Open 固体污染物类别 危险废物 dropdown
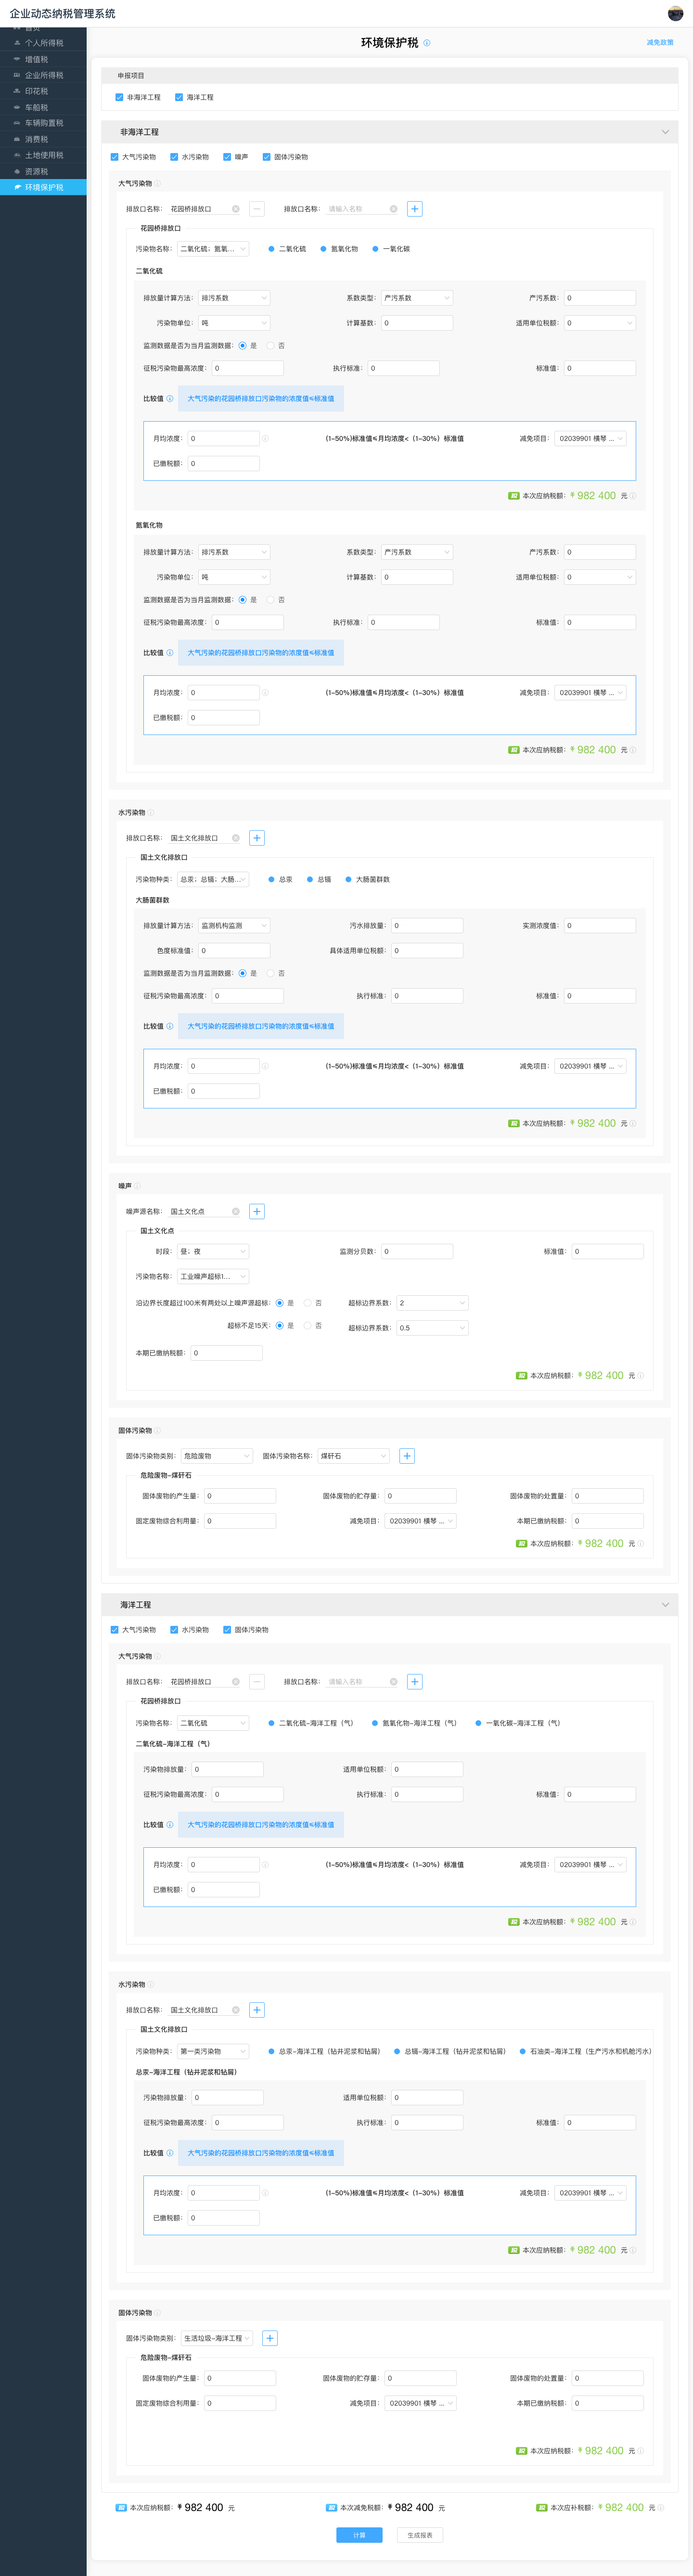Screen dimensions: 693x2576 (217, 1456)
